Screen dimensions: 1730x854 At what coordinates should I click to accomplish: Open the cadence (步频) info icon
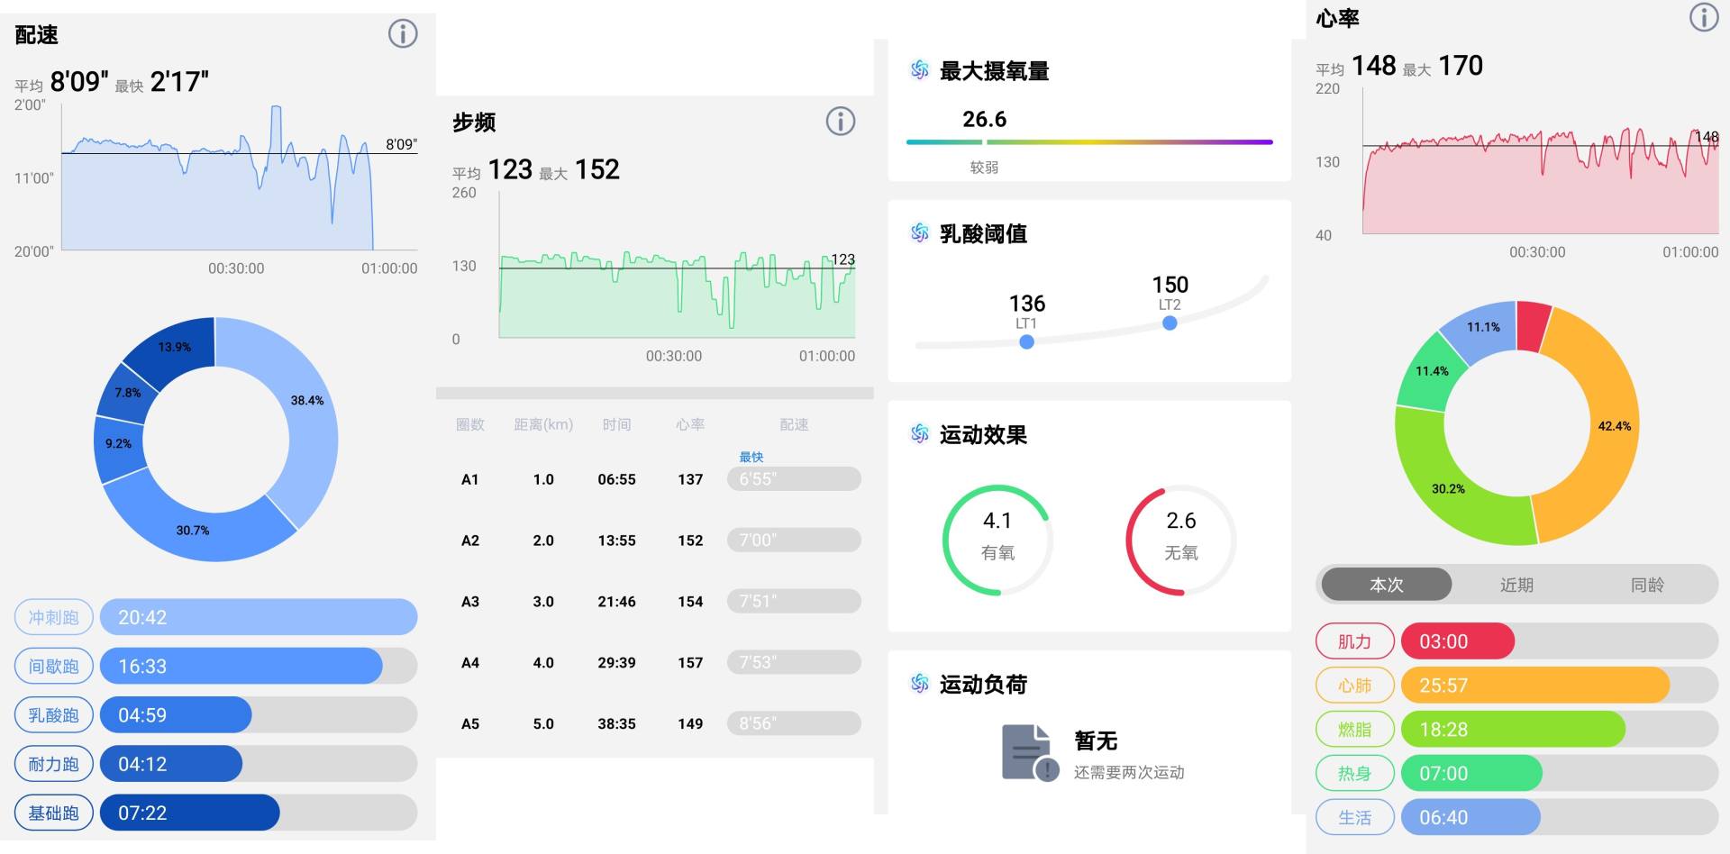pyautogui.click(x=841, y=121)
